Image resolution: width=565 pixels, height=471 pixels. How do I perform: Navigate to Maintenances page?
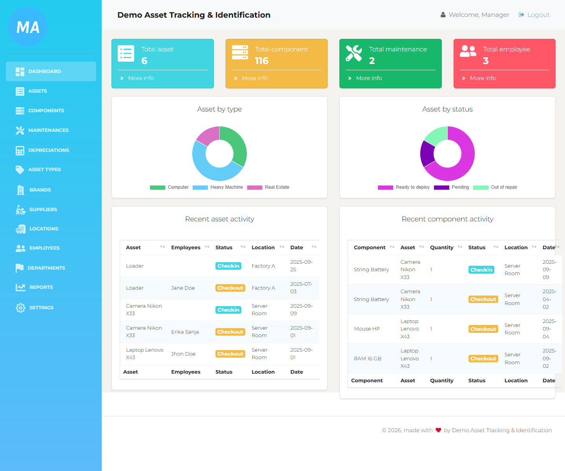coord(51,130)
